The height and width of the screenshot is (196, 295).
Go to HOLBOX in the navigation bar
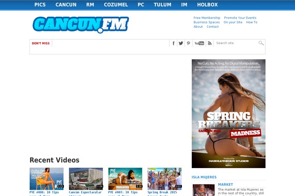click(207, 5)
